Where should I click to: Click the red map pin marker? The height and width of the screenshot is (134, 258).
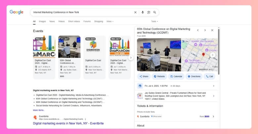[x=203, y=55]
